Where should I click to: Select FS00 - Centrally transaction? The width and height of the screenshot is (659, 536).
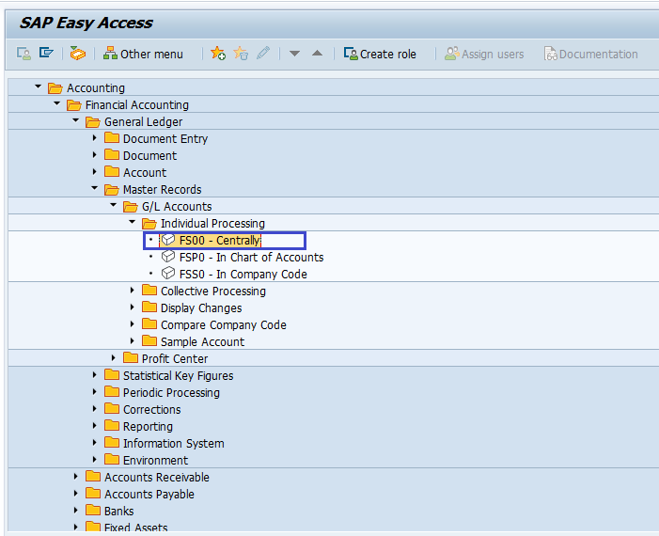[x=220, y=241]
